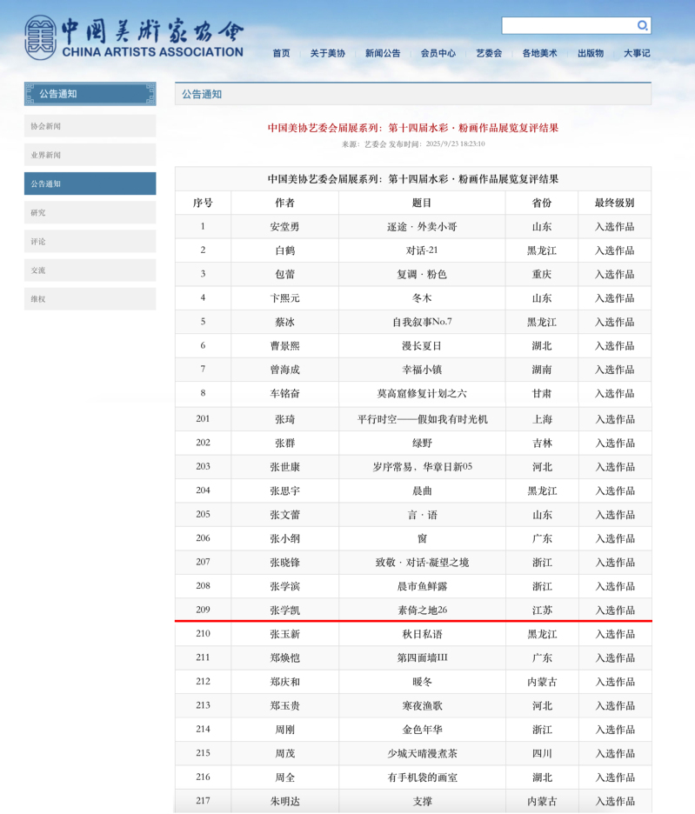Viewport: 695px width, 814px height.
Task: Go to 新闻公告 in top navigation
Action: [383, 53]
